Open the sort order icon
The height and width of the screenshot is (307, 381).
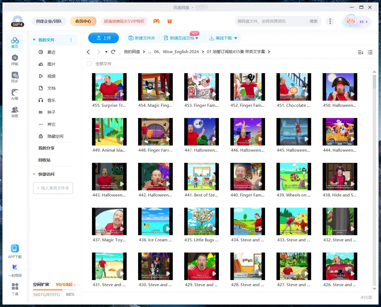tap(360, 52)
